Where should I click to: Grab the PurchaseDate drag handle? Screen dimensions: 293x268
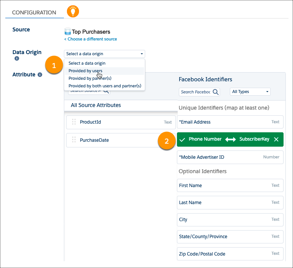(x=74, y=140)
